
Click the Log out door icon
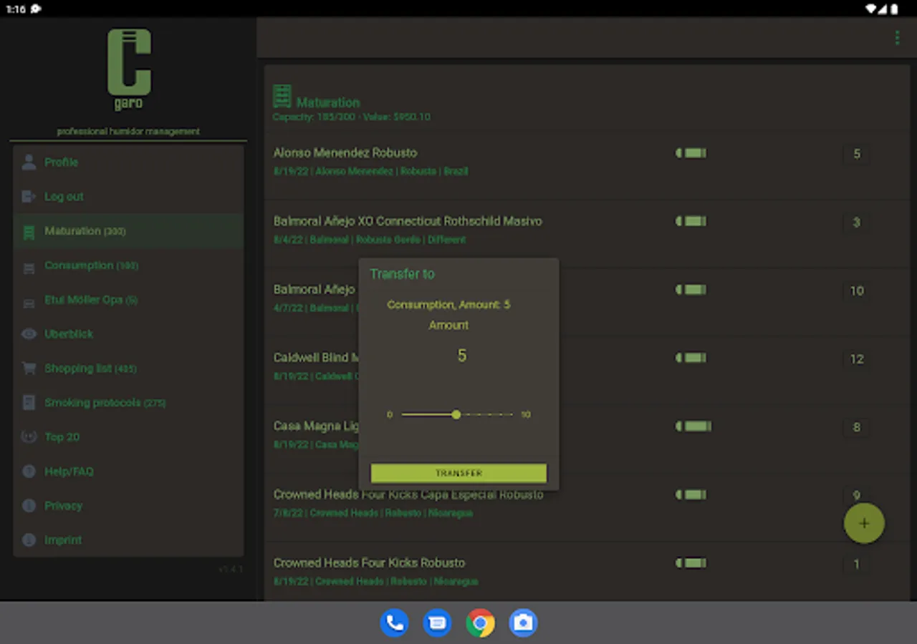[29, 197]
